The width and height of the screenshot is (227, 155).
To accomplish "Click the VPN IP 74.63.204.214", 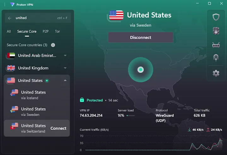I will coord(91,115).
